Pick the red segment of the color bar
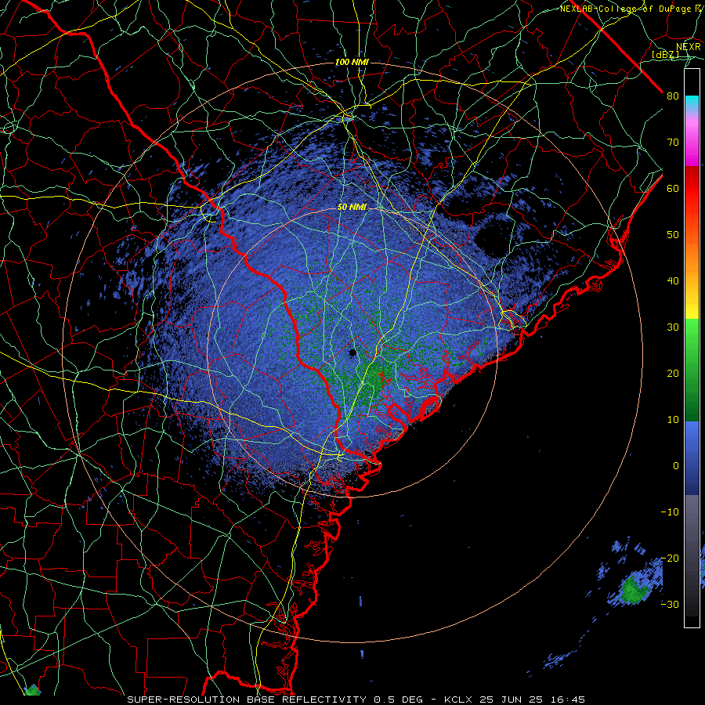 click(692, 189)
